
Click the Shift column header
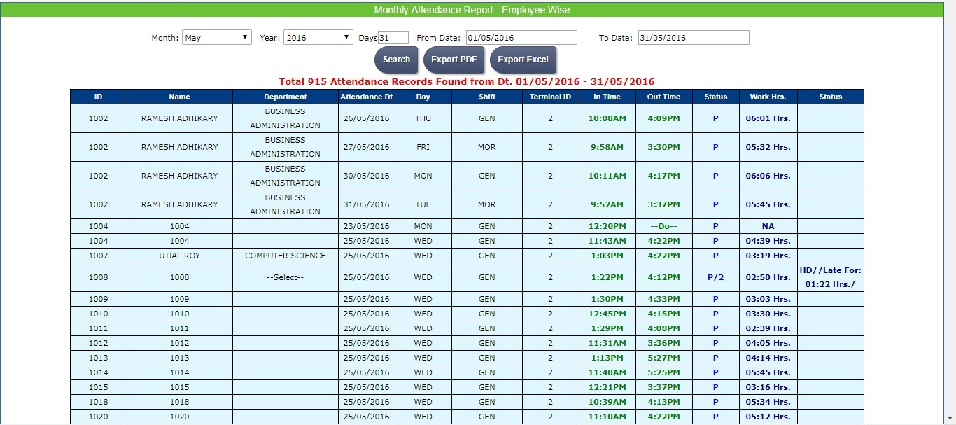point(486,97)
